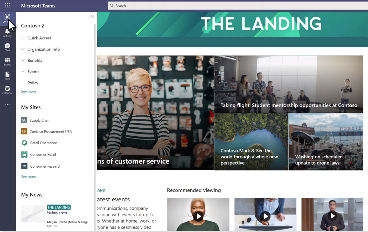Expand the Organization Info section
This screenshot has height=232, width=368.
click(x=23, y=49)
